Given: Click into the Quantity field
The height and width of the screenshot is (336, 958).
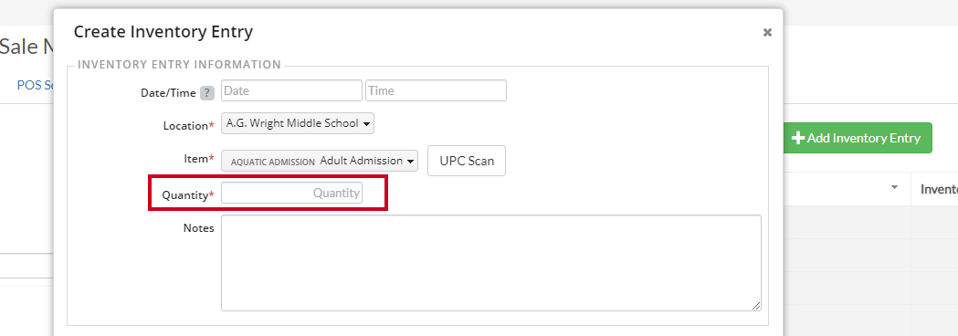Looking at the screenshot, I should pyautogui.click(x=291, y=193).
